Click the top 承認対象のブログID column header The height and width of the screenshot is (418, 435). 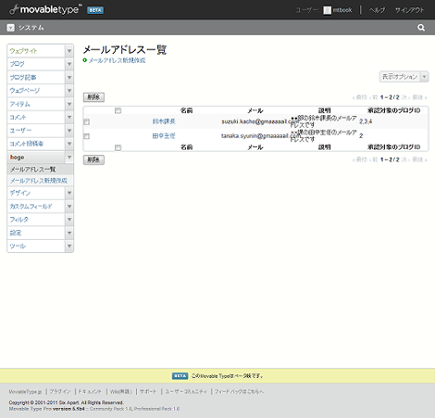[x=394, y=110]
